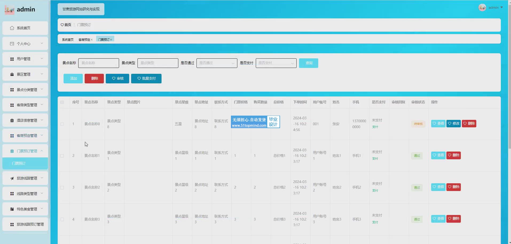This screenshot has height=244, width=511.
Task: Collapse the 门票预订管理 menu chevron
Action: [42, 151]
